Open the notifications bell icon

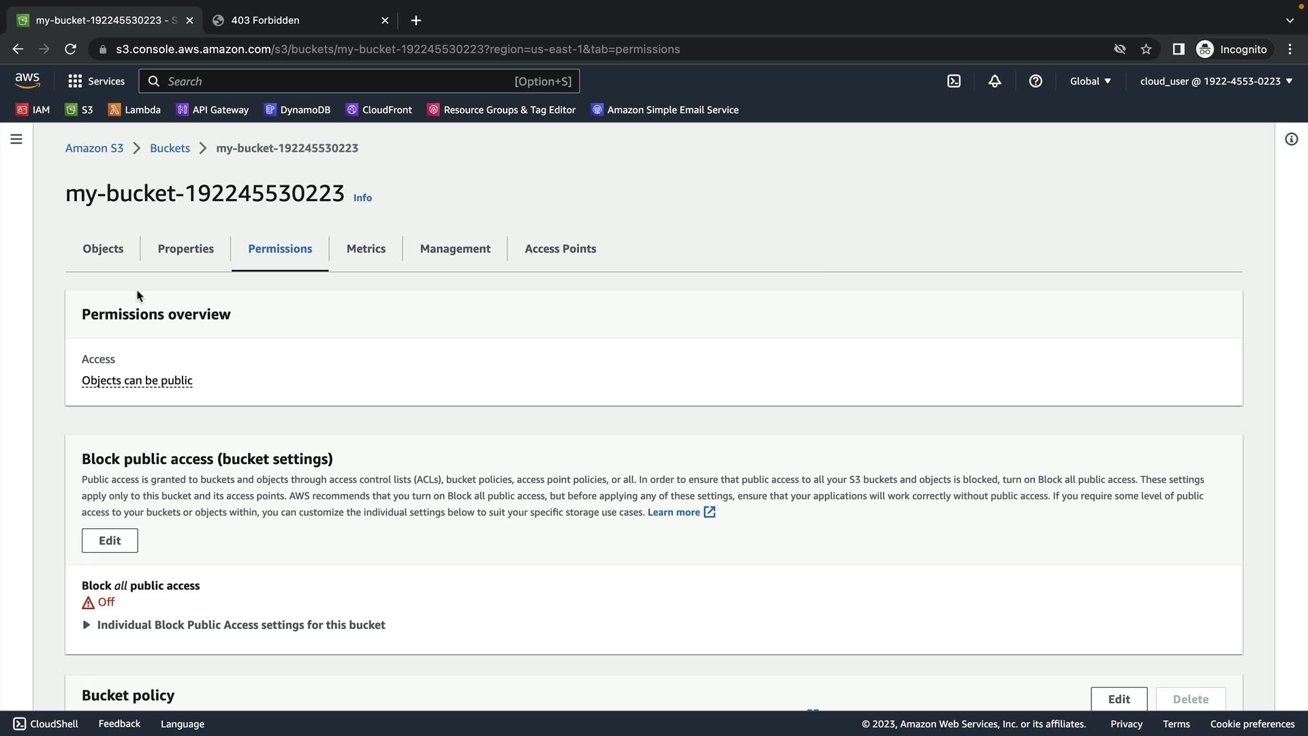pos(995,81)
